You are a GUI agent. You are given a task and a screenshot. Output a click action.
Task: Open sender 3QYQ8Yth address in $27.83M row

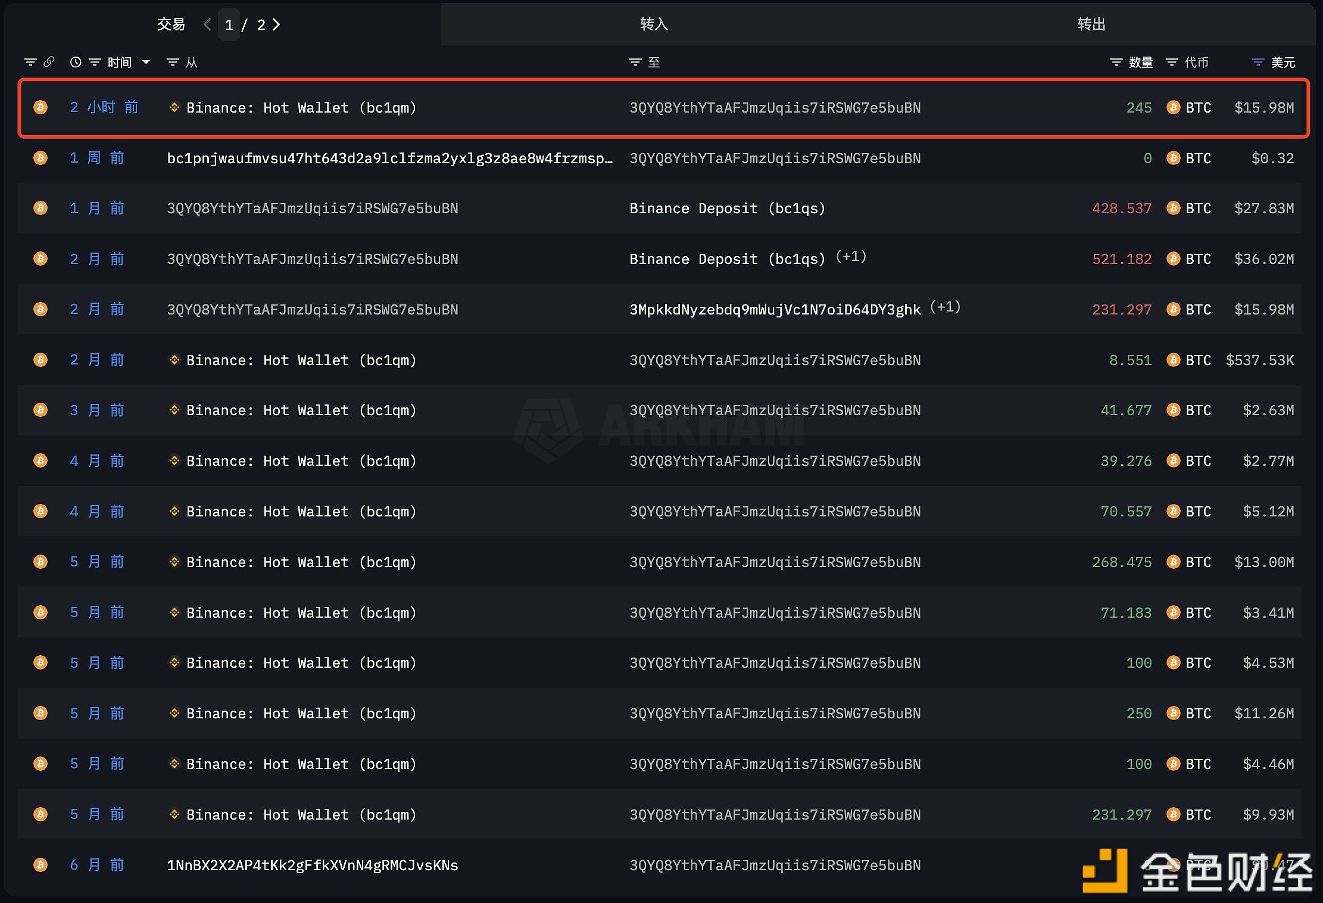[x=313, y=208]
